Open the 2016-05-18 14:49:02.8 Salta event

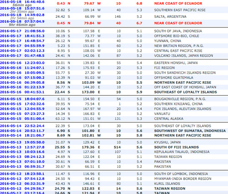pyautogui.click(x=22, y=15)
